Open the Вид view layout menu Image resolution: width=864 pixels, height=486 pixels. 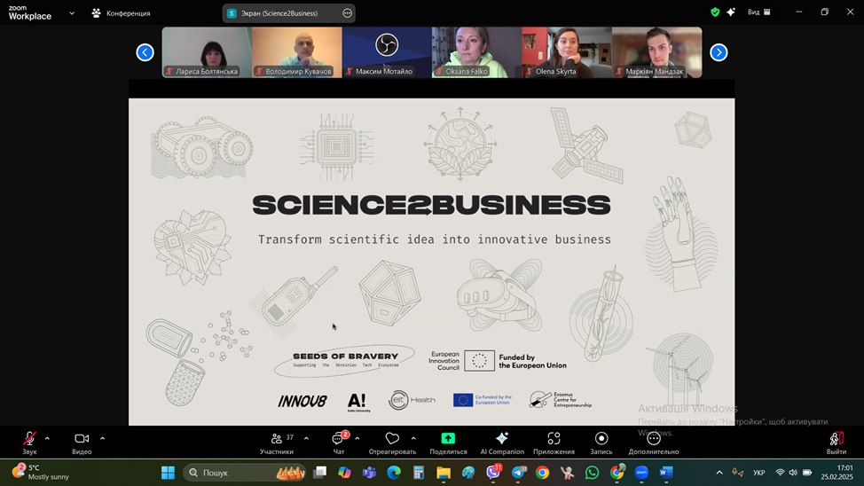pyautogui.click(x=759, y=12)
